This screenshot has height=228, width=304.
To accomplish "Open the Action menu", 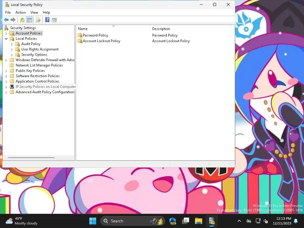I will tap(20, 12).
